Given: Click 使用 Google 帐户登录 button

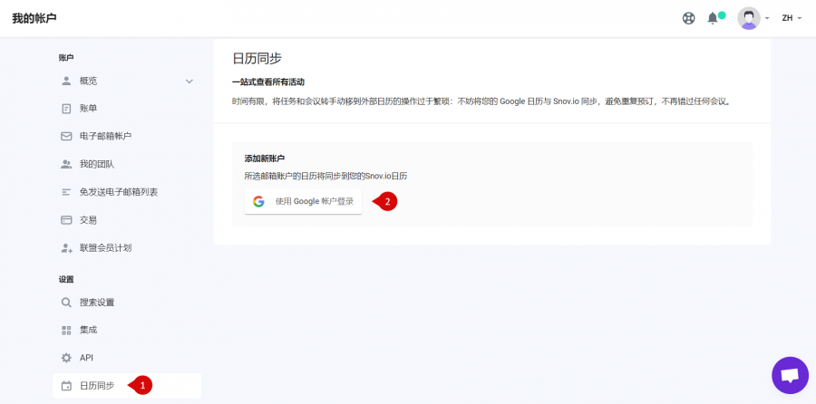Looking at the screenshot, I should [304, 202].
